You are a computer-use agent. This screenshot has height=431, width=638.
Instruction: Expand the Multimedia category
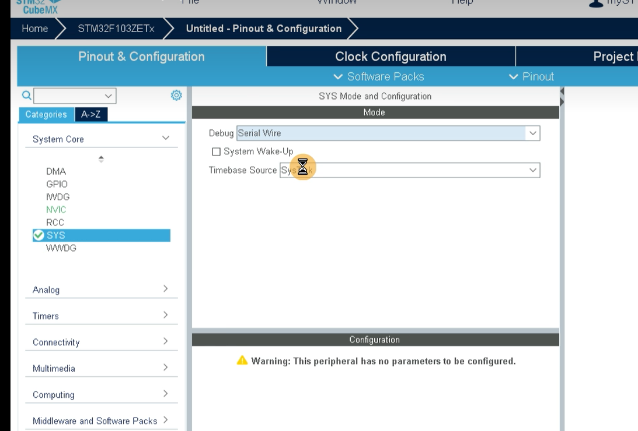[x=101, y=368]
